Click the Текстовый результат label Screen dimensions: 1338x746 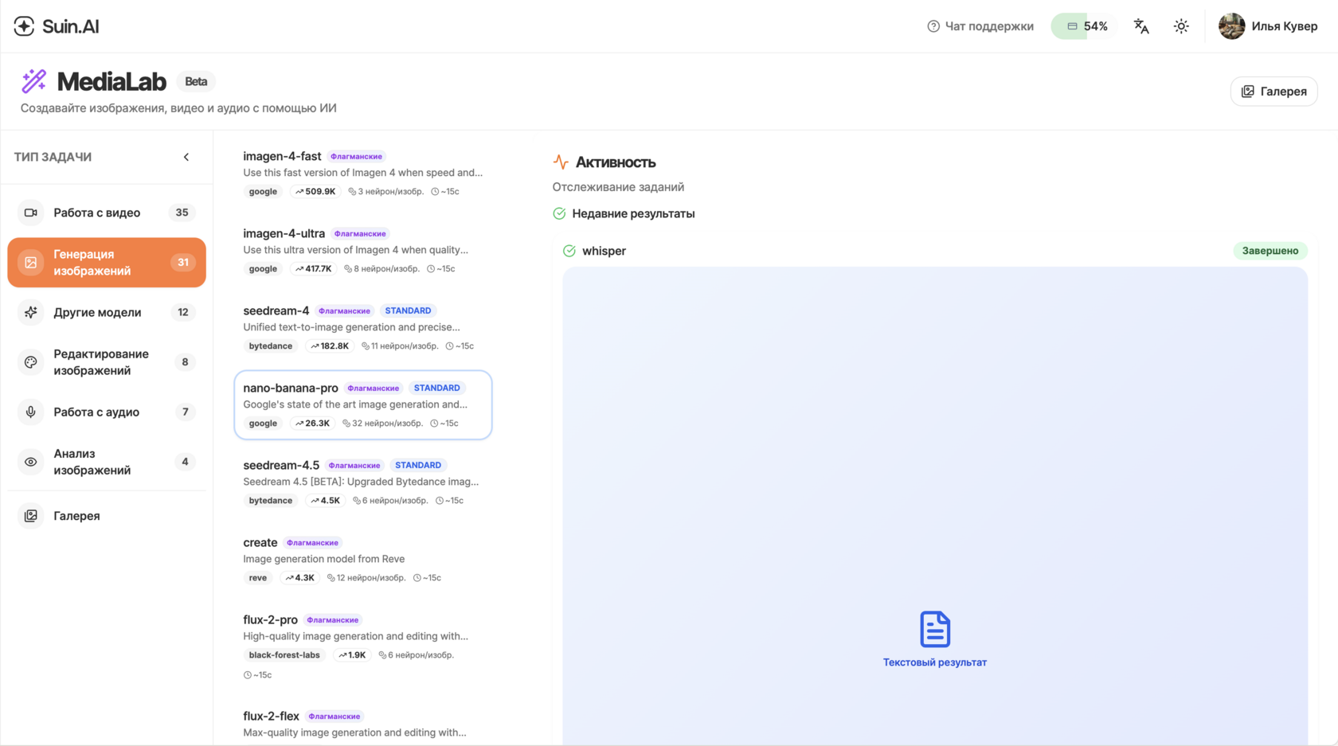pyautogui.click(x=935, y=662)
